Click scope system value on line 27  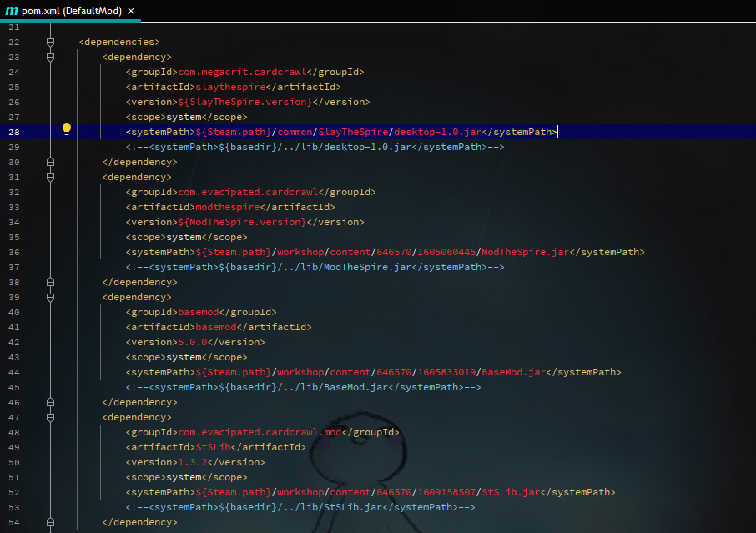coord(184,117)
